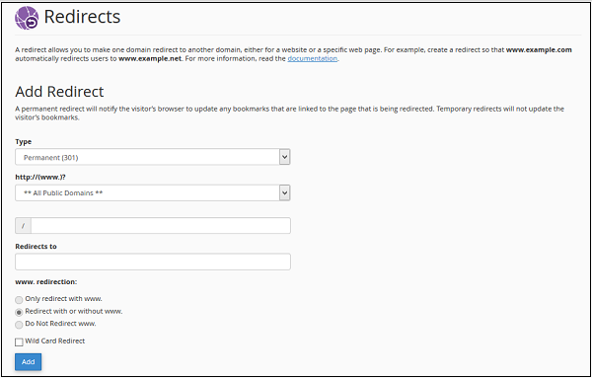Focus the Redirects to input field
Screen dimensions: 592x378
point(153,262)
